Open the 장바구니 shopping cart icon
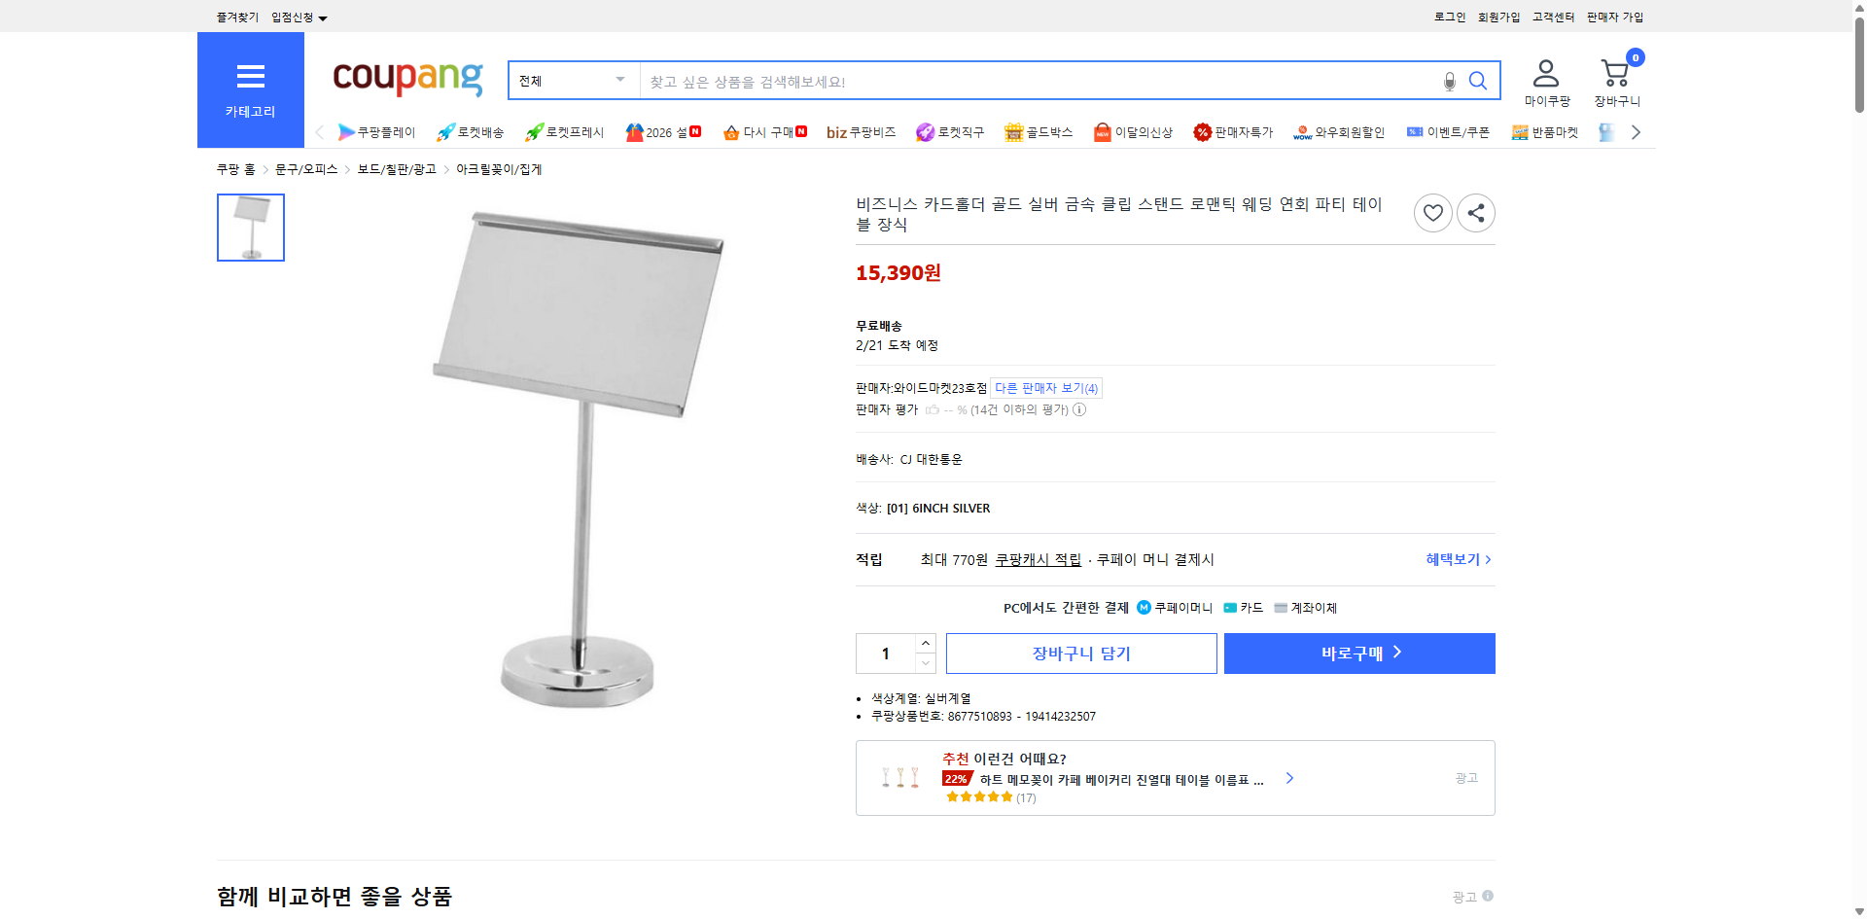Screen dimensions: 1867x919 pos(1615,73)
